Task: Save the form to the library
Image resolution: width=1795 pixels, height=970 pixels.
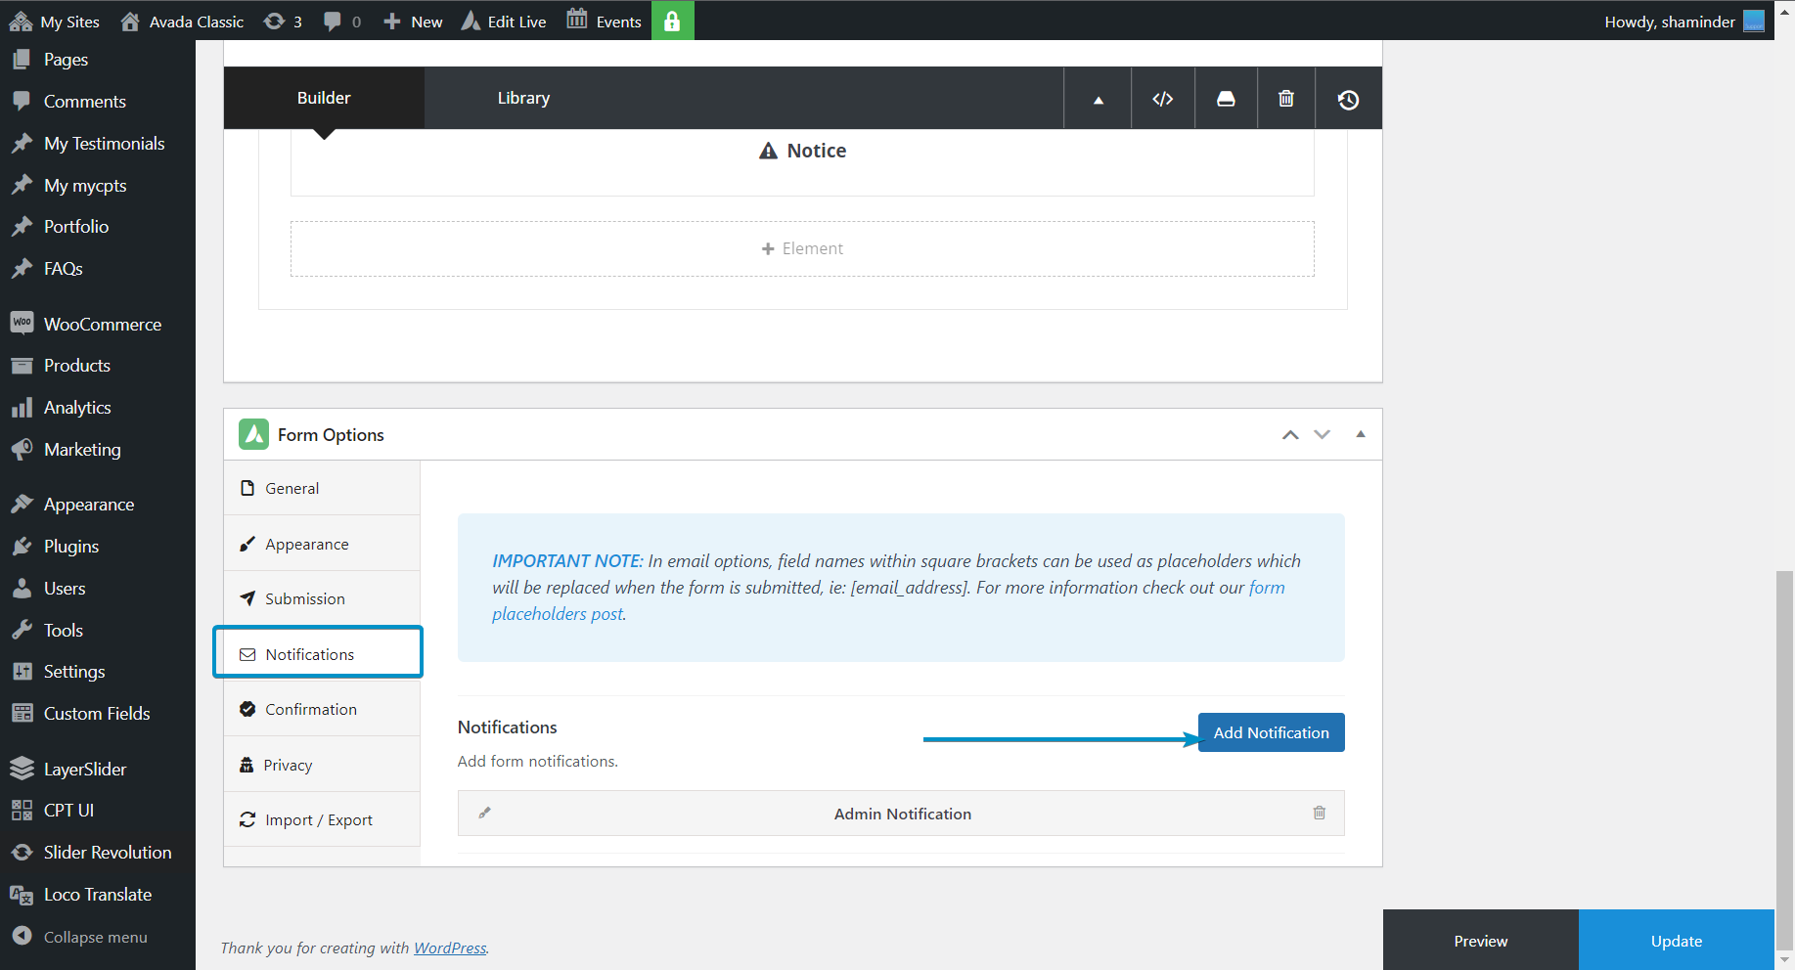Action: [1225, 98]
